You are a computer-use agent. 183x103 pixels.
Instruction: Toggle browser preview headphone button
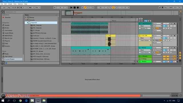point(6,63)
